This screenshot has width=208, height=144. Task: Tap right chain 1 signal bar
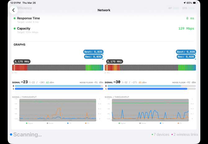pos(151,89)
